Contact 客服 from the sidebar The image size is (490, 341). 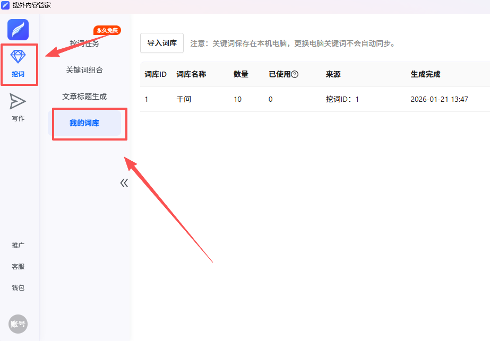coord(18,267)
